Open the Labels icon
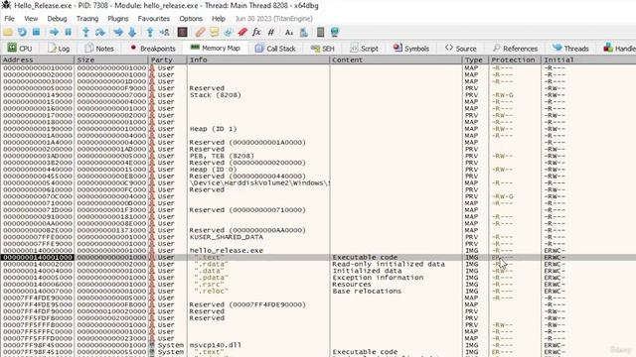Screen dimensions: 636x357 (x=228, y=32)
